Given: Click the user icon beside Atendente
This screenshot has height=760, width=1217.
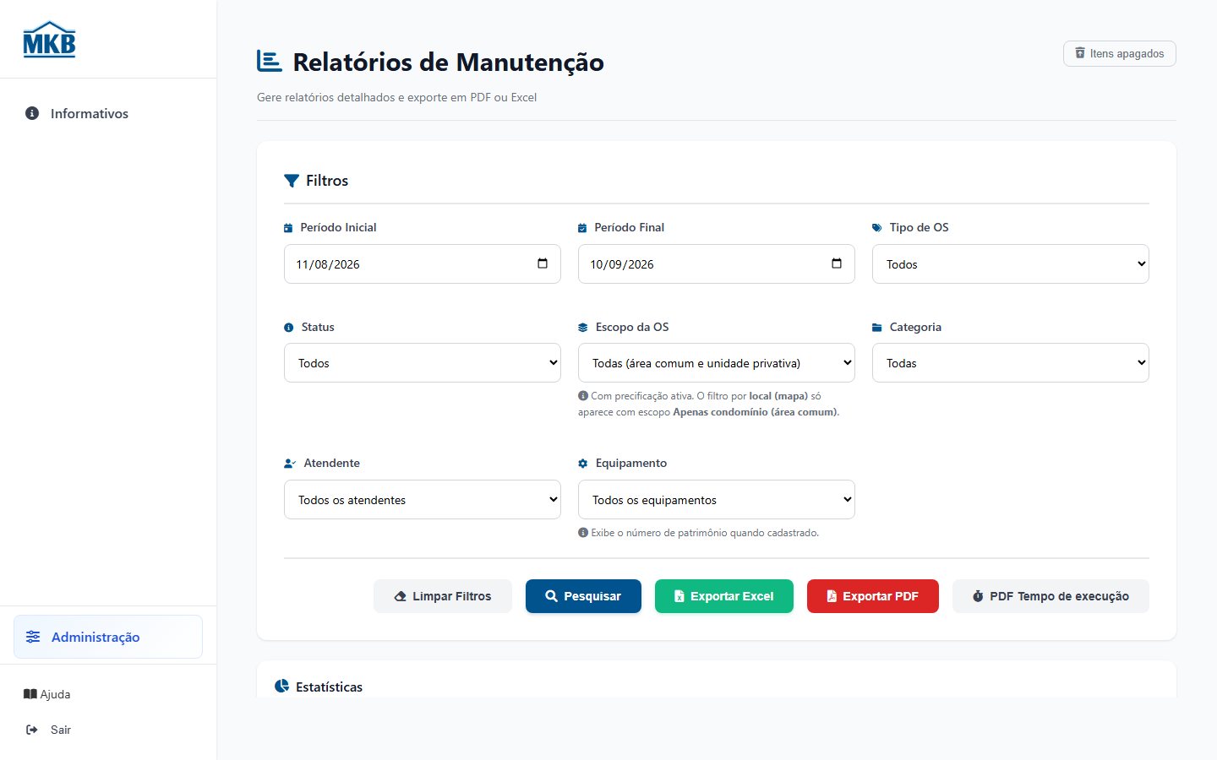Looking at the screenshot, I should tap(290, 464).
